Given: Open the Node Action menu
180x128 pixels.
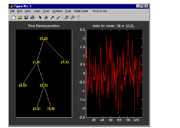Looking at the screenshot, I should pos(100,11).
